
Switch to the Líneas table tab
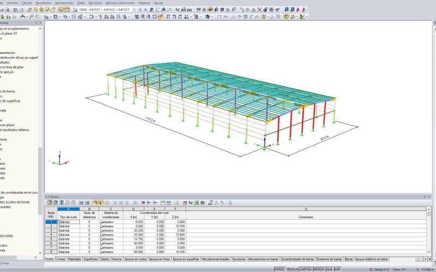[60, 259]
